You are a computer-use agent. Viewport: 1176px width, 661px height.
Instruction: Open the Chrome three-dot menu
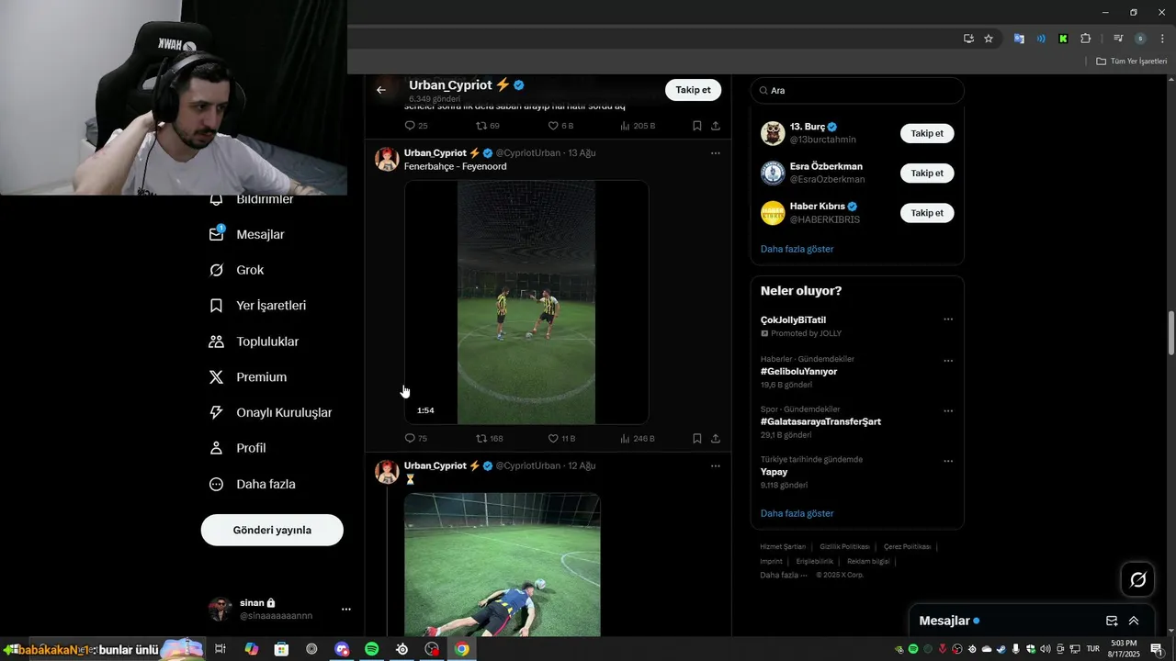click(x=1162, y=39)
